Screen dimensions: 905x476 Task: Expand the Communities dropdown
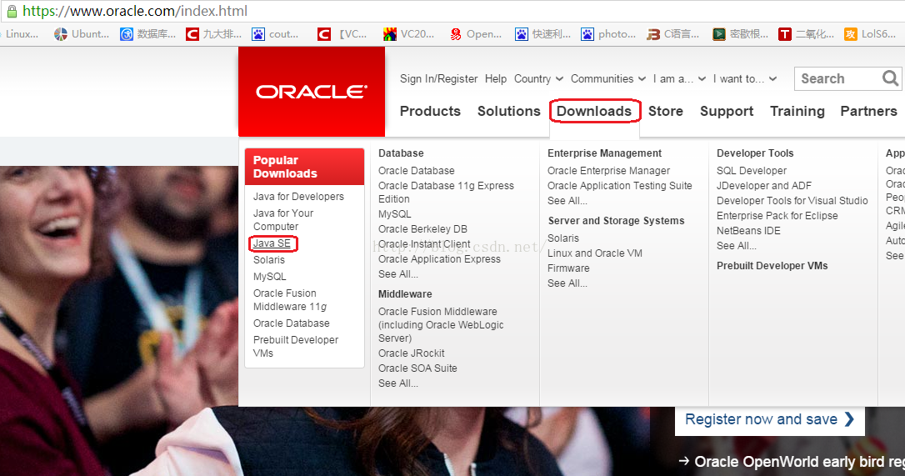pyautogui.click(x=607, y=78)
